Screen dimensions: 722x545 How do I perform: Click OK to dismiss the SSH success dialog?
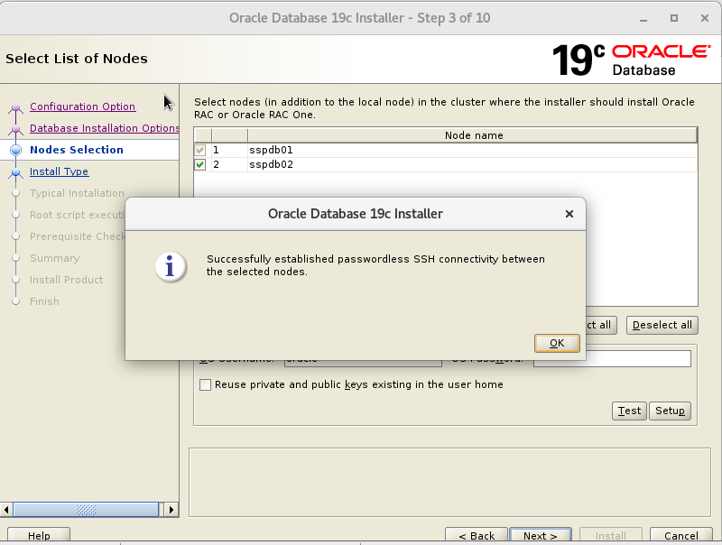557,343
